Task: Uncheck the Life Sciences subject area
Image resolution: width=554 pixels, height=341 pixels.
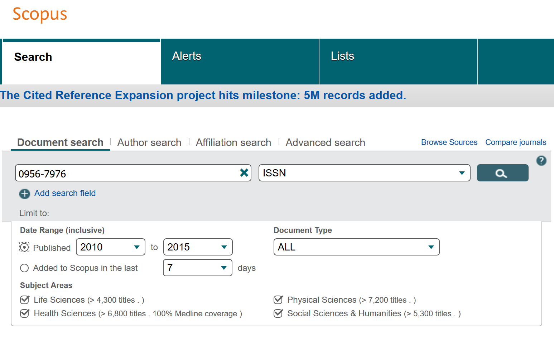Action: [24, 300]
